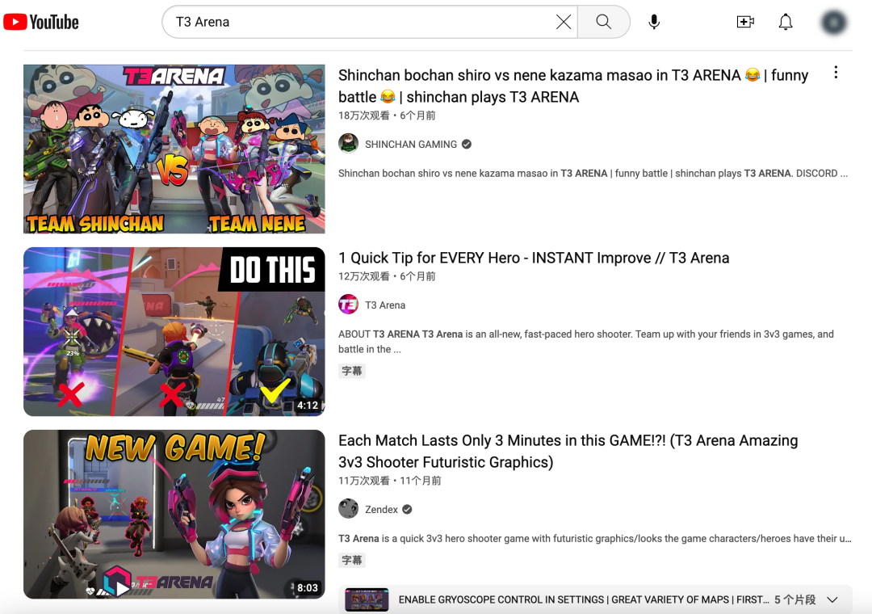Click in the search field containing 'T3 Arena'
The height and width of the screenshot is (614, 872).
[363, 22]
